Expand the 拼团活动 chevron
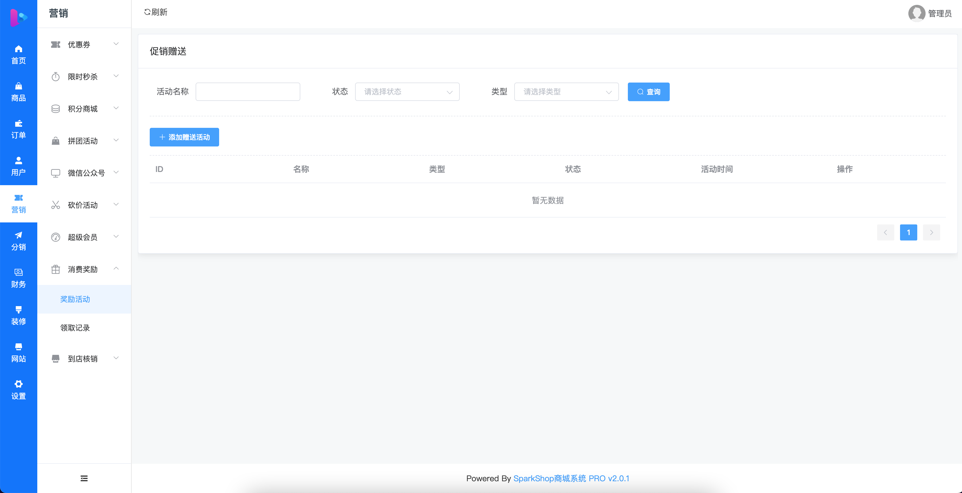 [x=116, y=140]
